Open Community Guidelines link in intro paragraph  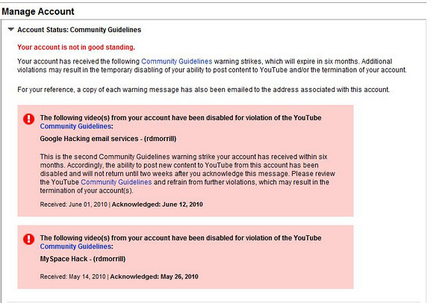[x=176, y=61]
